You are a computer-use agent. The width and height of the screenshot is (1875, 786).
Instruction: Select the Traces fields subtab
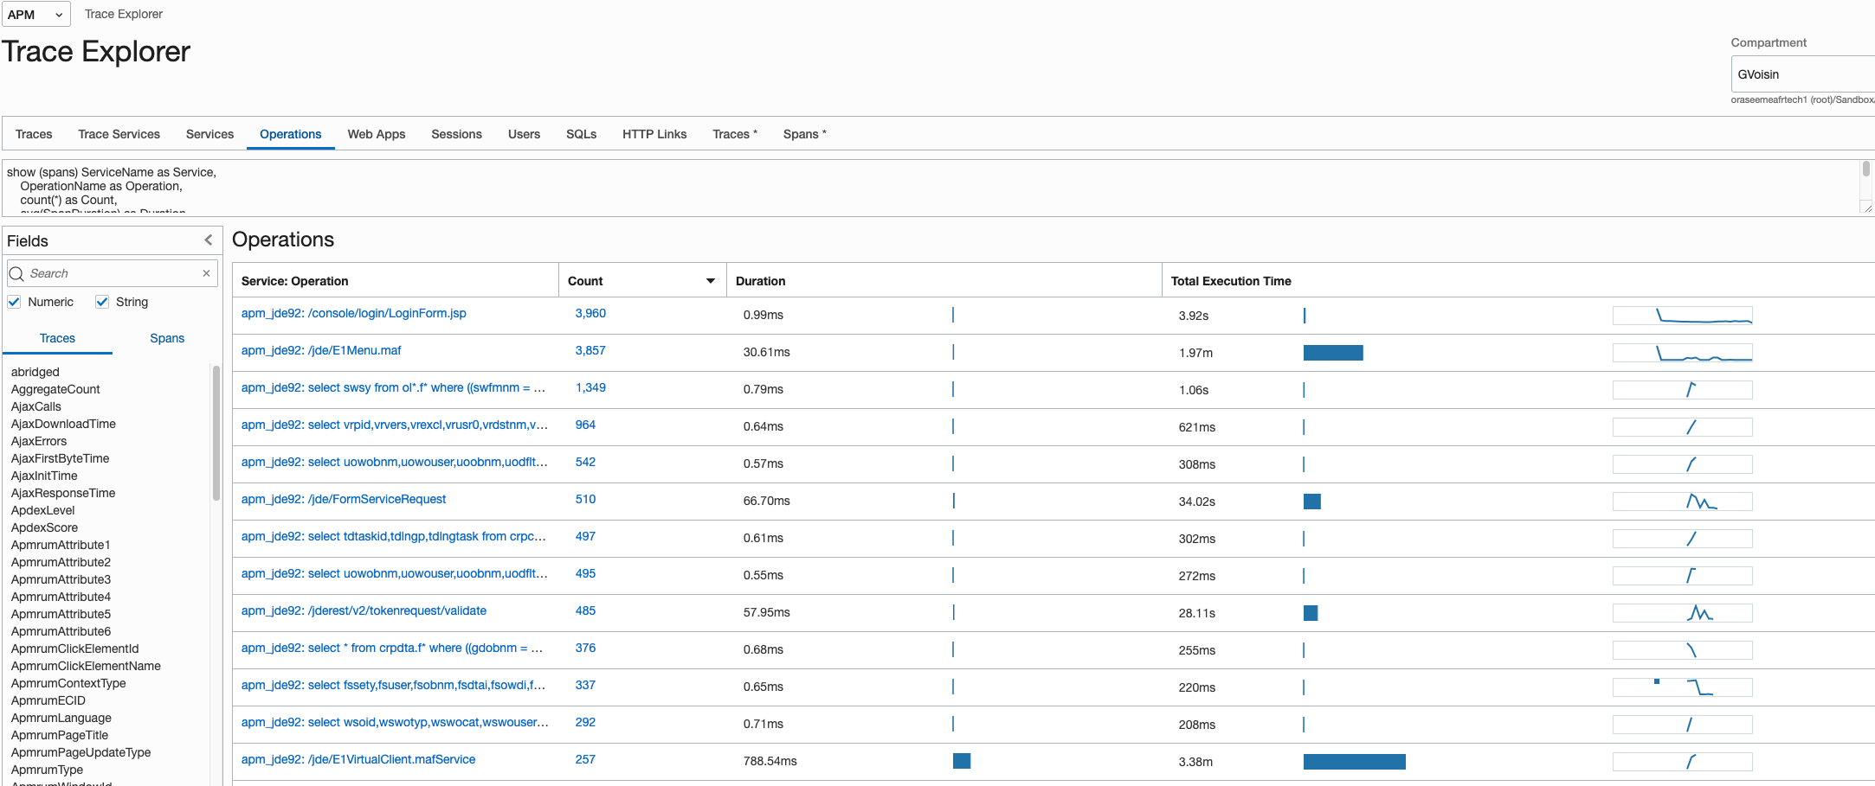click(57, 338)
